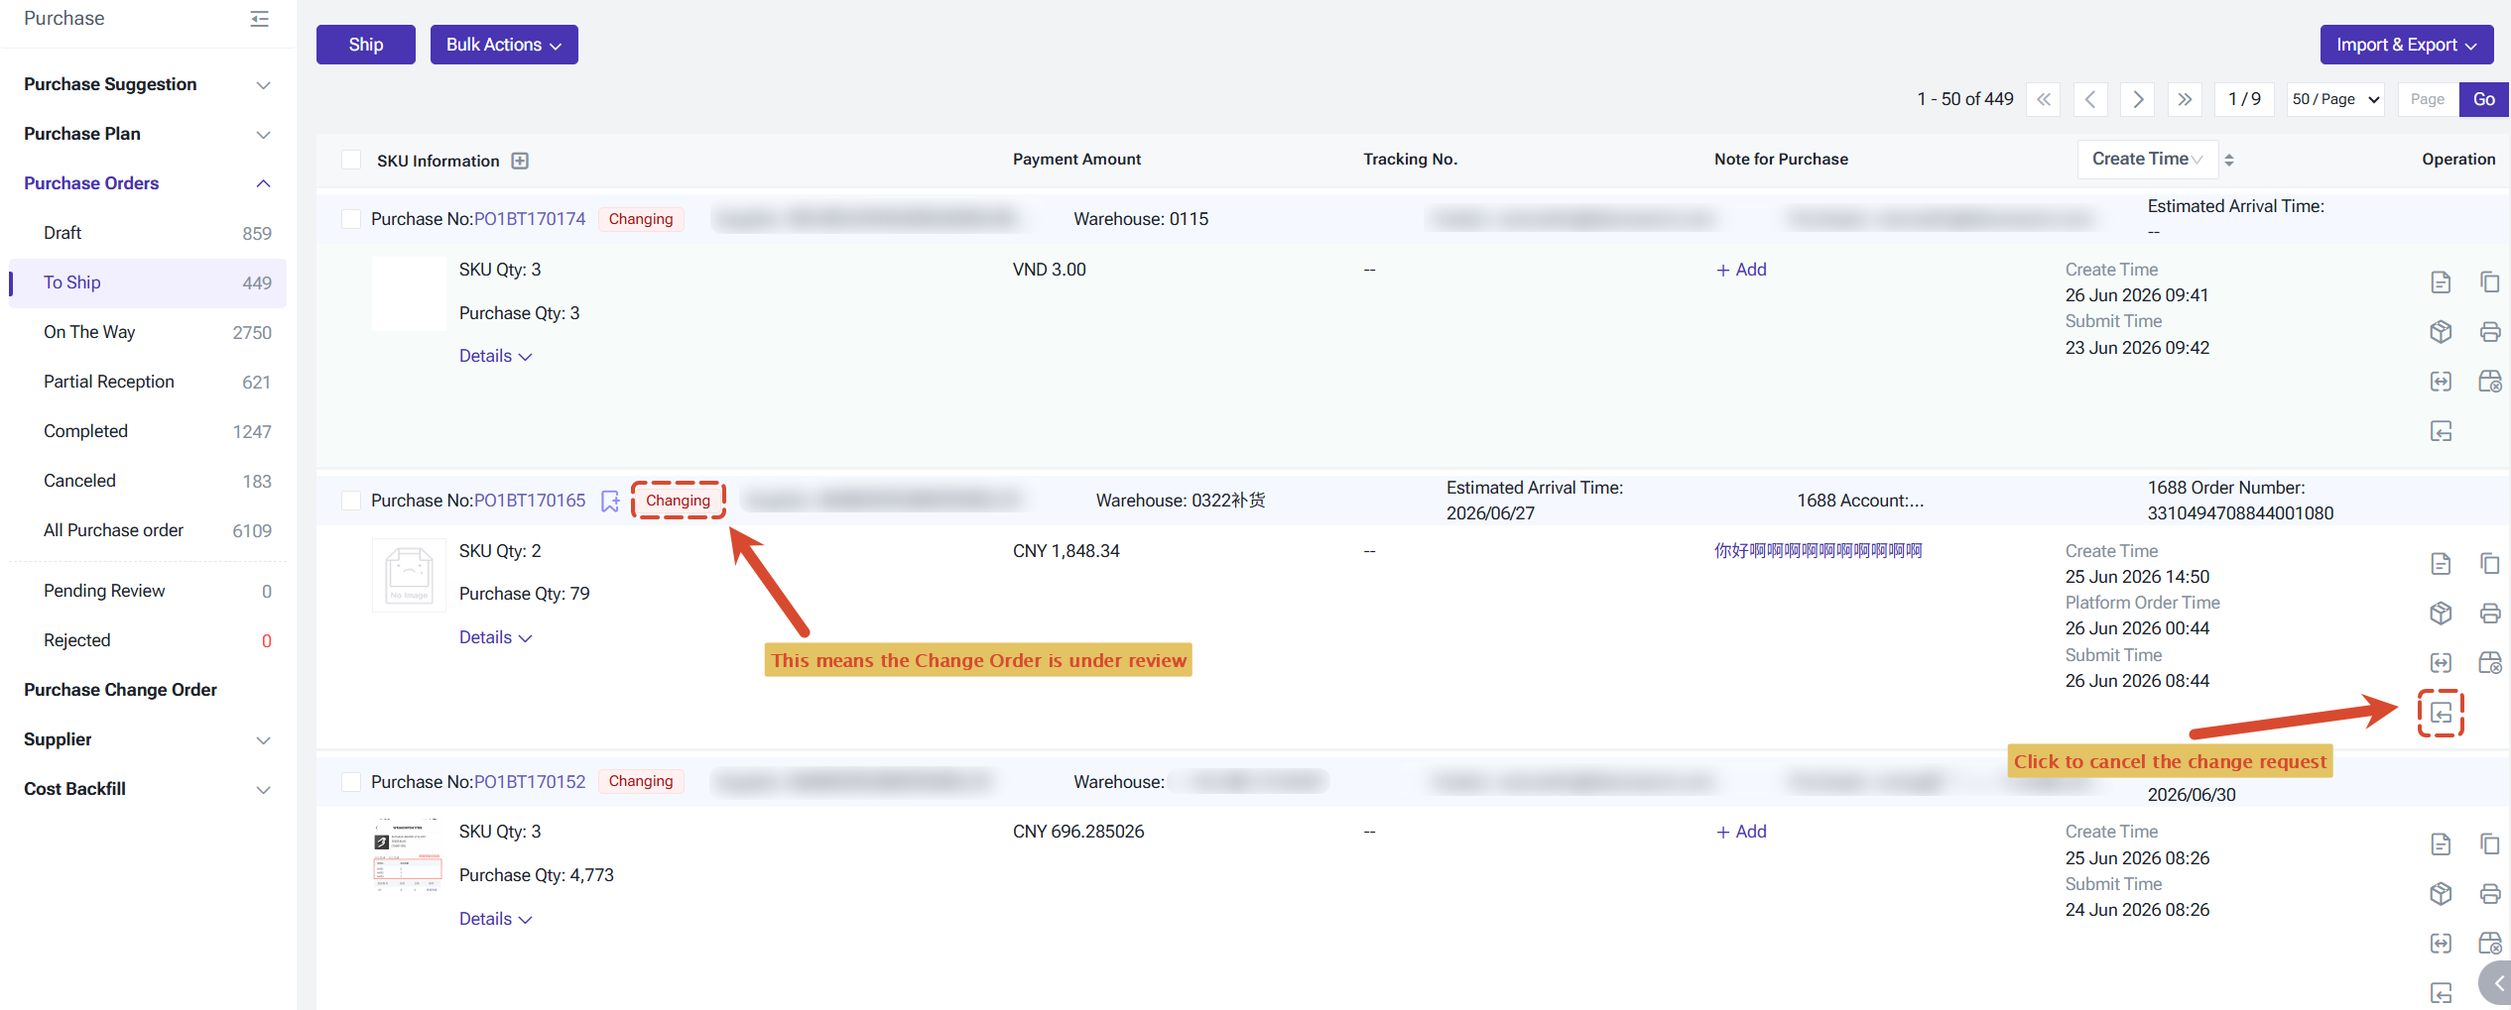Go to next page arrow
This screenshot has width=2511, height=1010.
click(x=2138, y=99)
